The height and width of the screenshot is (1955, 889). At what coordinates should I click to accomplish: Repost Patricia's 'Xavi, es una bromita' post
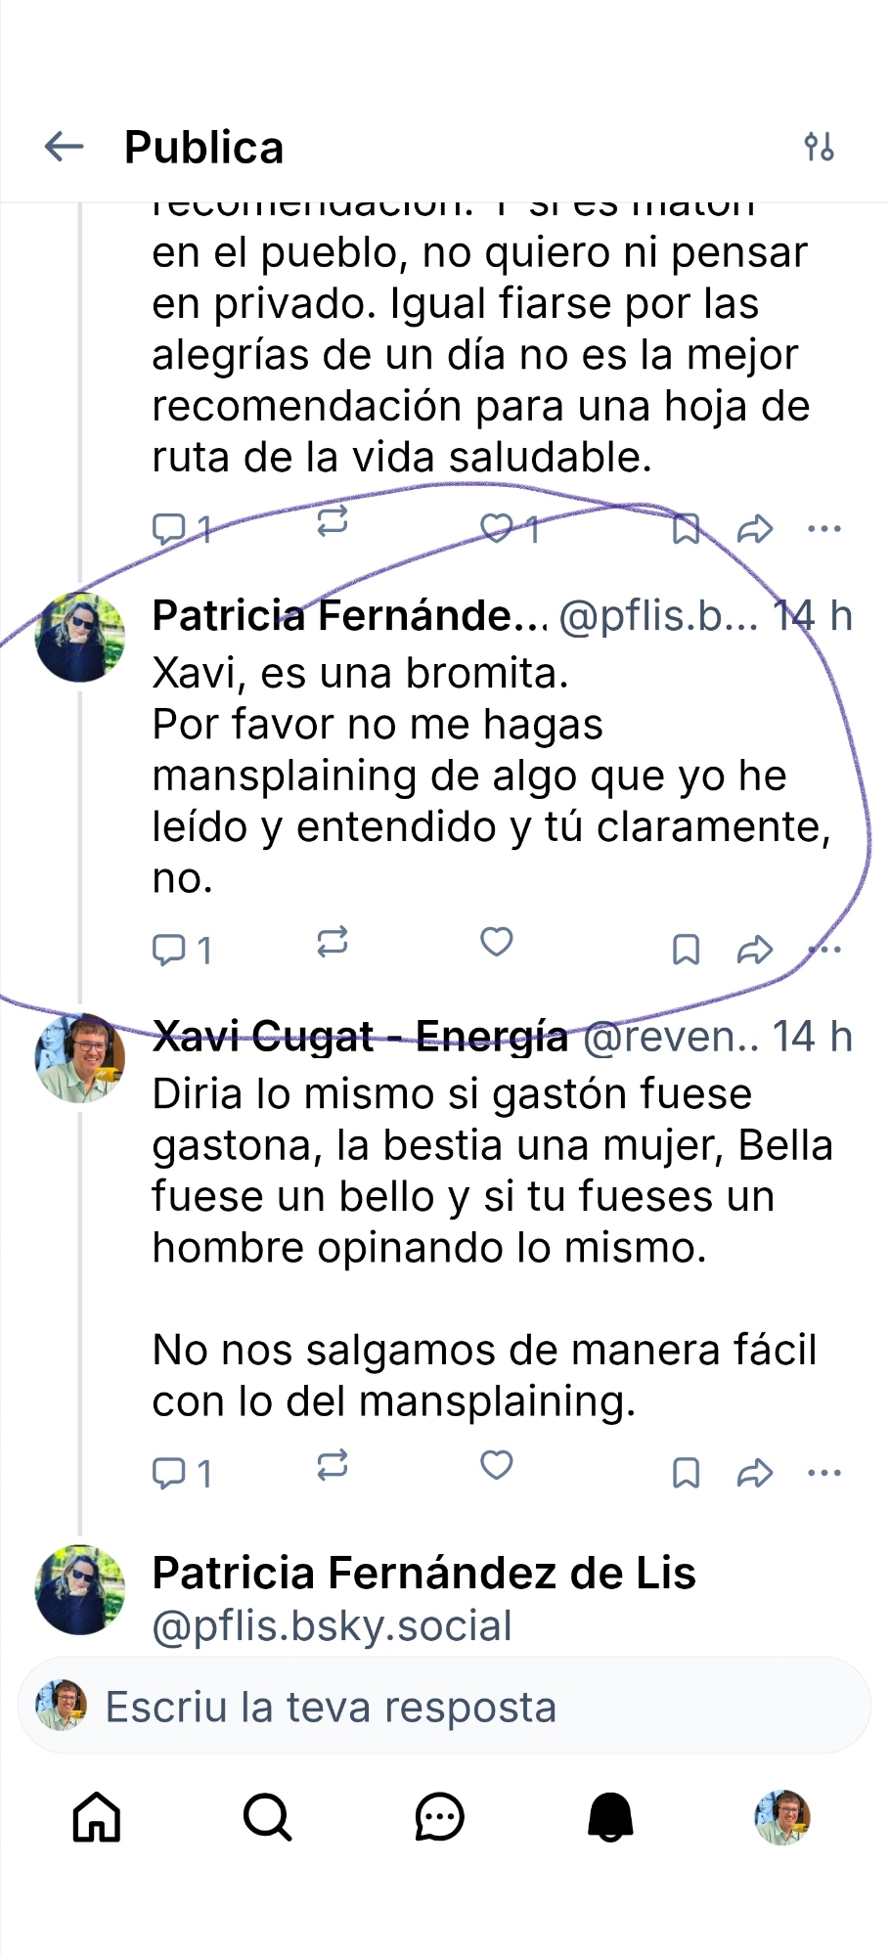click(x=333, y=943)
